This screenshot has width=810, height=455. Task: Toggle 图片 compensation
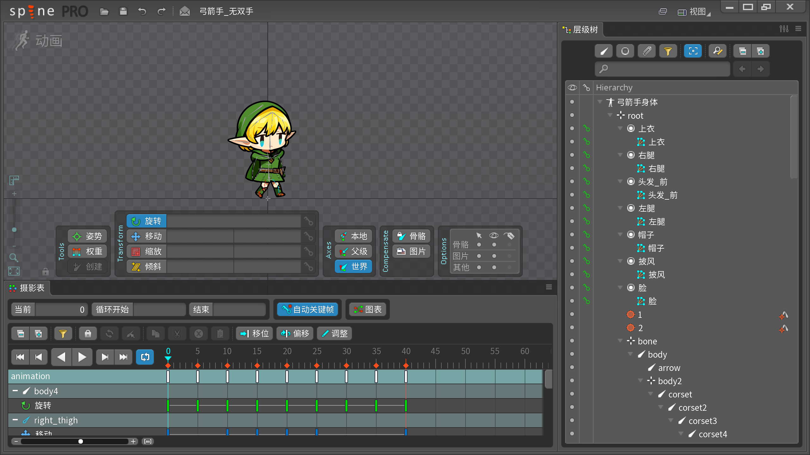coord(411,252)
